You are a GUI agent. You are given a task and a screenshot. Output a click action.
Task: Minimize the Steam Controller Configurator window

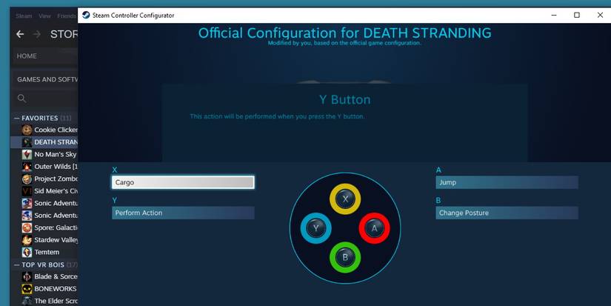(x=554, y=16)
